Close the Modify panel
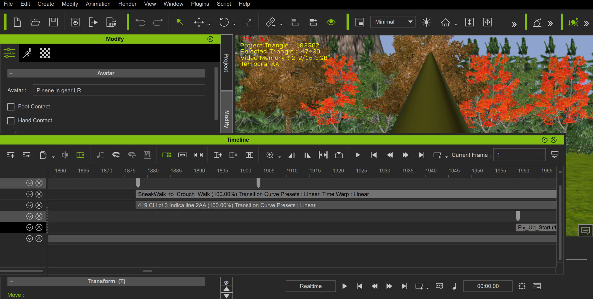This screenshot has height=299, width=593. [210, 39]
